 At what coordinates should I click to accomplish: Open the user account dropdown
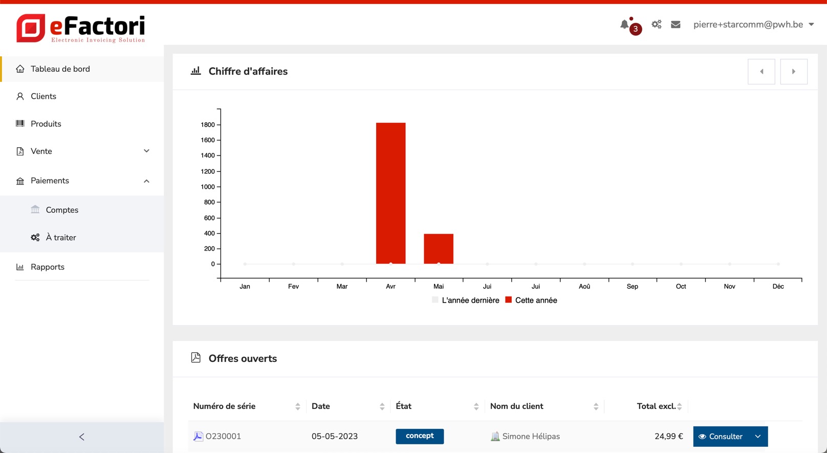pyautogui.click(x=753, y=25)
